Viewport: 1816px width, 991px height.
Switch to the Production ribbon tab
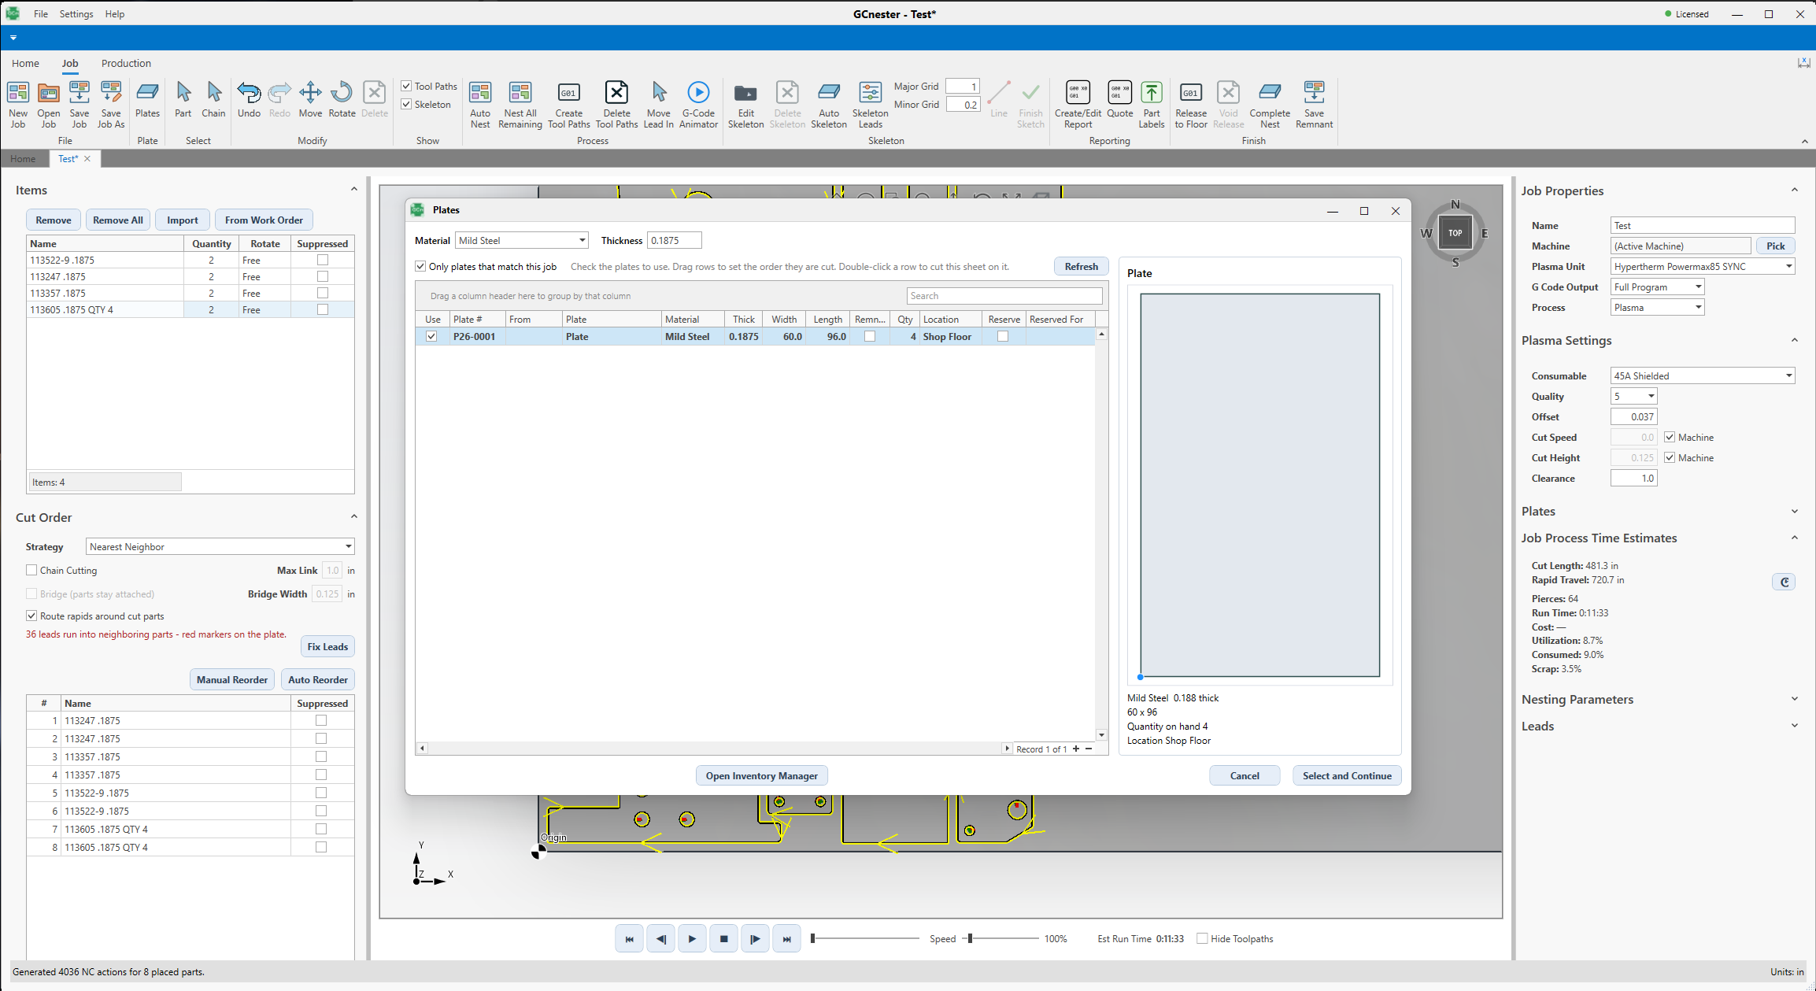(126, 63)
